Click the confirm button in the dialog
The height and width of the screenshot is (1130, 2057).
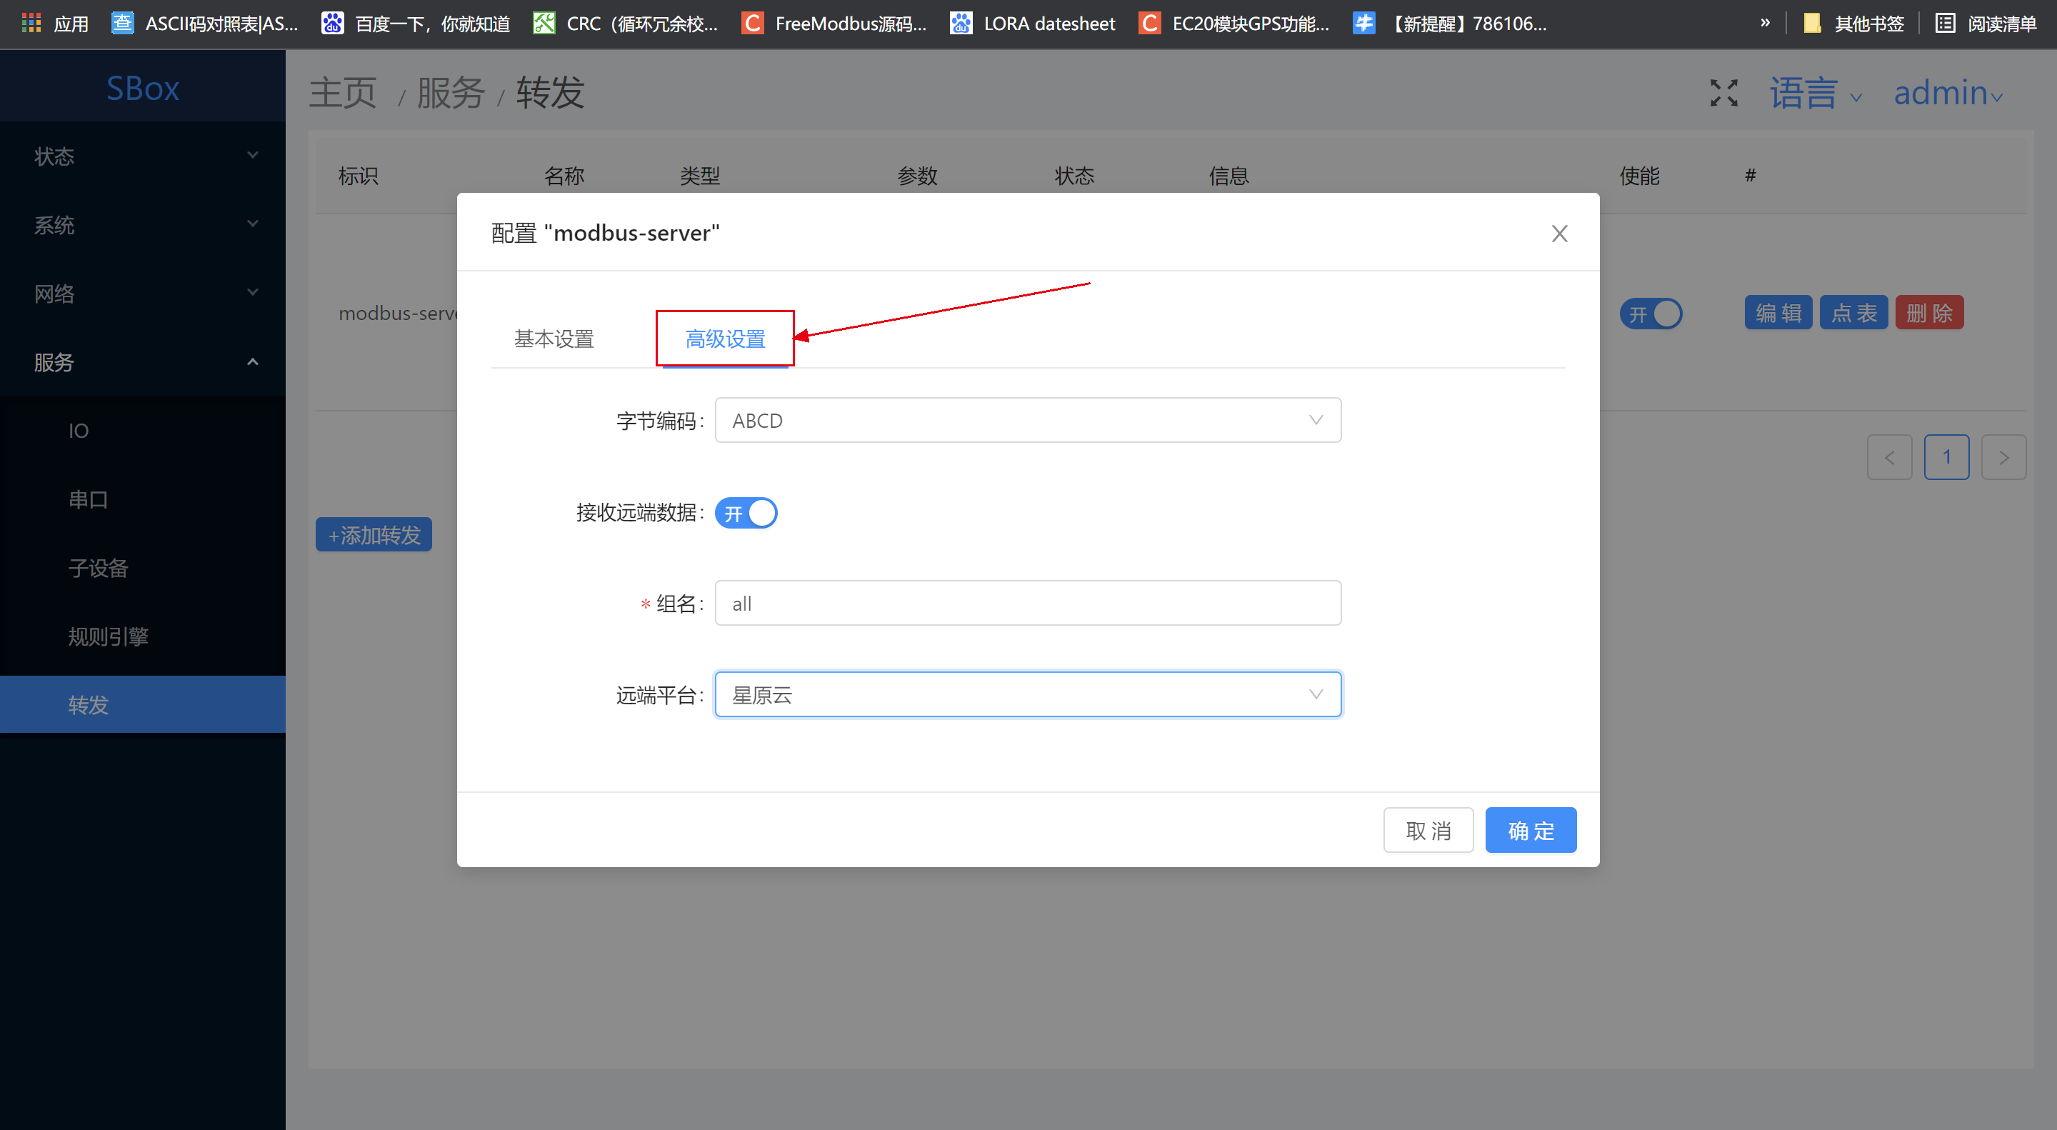point(1530,830)
